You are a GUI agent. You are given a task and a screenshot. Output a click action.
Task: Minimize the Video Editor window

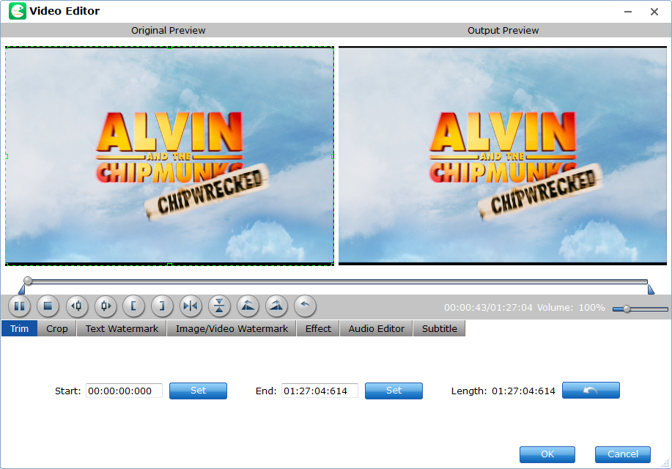(628, 12)
